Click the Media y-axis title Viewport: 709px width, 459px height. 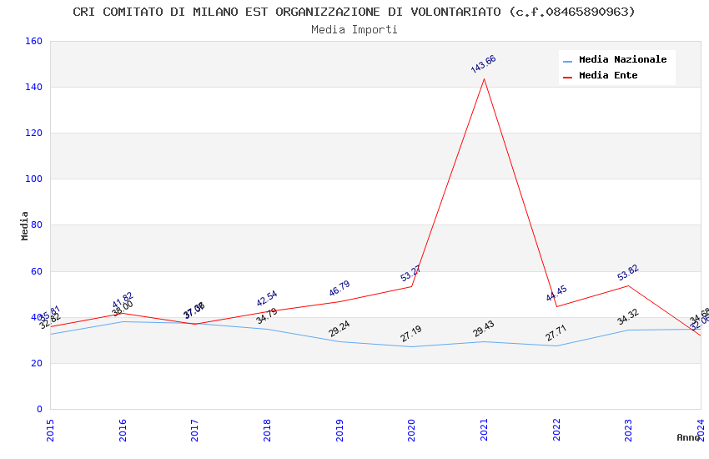(x=24, y=225)
